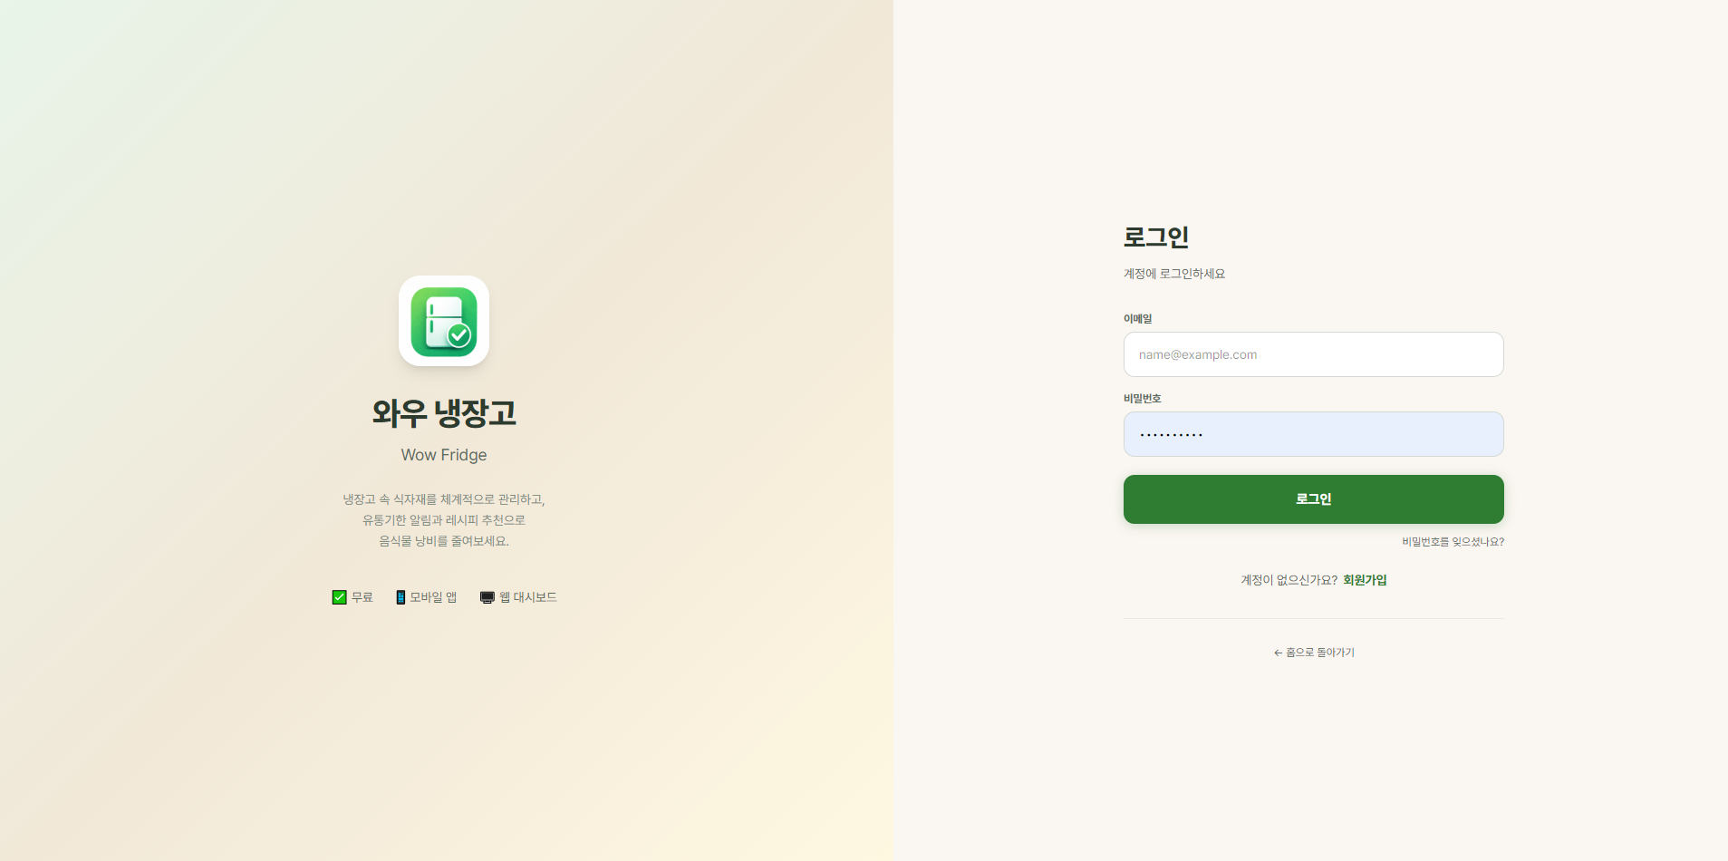
Task: Click the phone icon beside 모바일 앱
Action: (401, 597)
